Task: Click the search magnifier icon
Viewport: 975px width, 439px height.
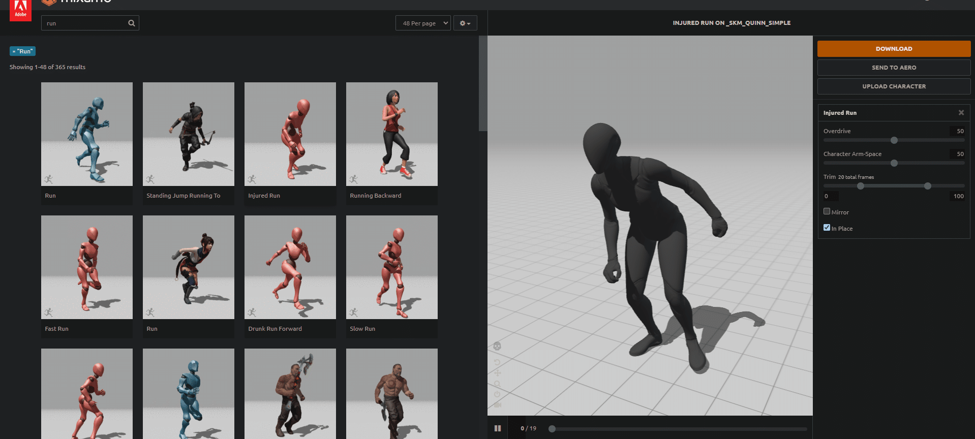Action: click(132, 23)
